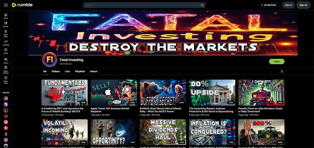Follow the Fatal Investing channel
The image size is (314, 148).
pos(277,61)
